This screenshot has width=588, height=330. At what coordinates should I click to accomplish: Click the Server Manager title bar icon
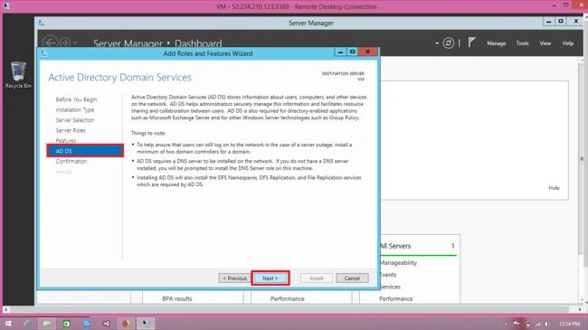coord(42,23)
